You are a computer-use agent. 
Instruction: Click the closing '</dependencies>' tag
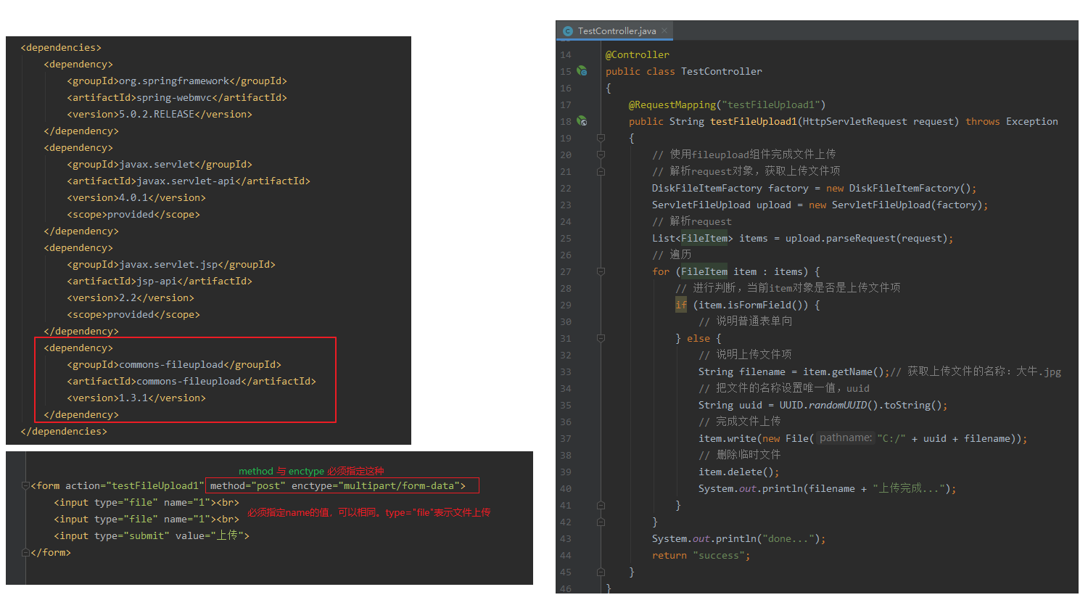click(64, 431)
